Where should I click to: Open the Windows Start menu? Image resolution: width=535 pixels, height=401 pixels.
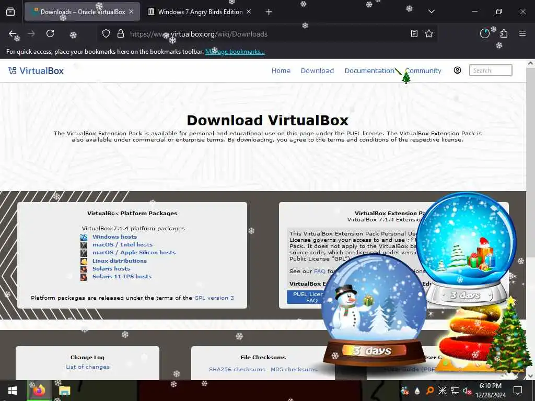coord(13,391)
